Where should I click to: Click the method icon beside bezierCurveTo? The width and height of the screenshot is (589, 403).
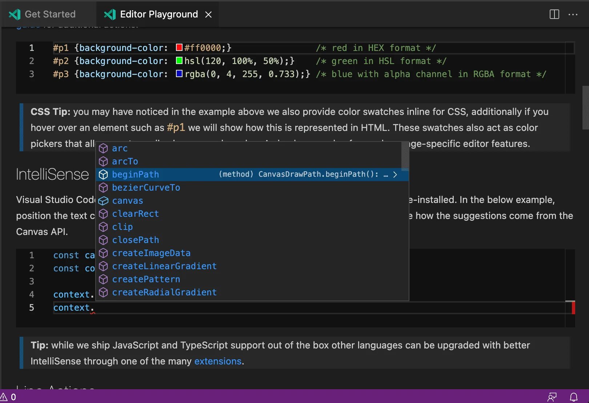tap(103, 188)
